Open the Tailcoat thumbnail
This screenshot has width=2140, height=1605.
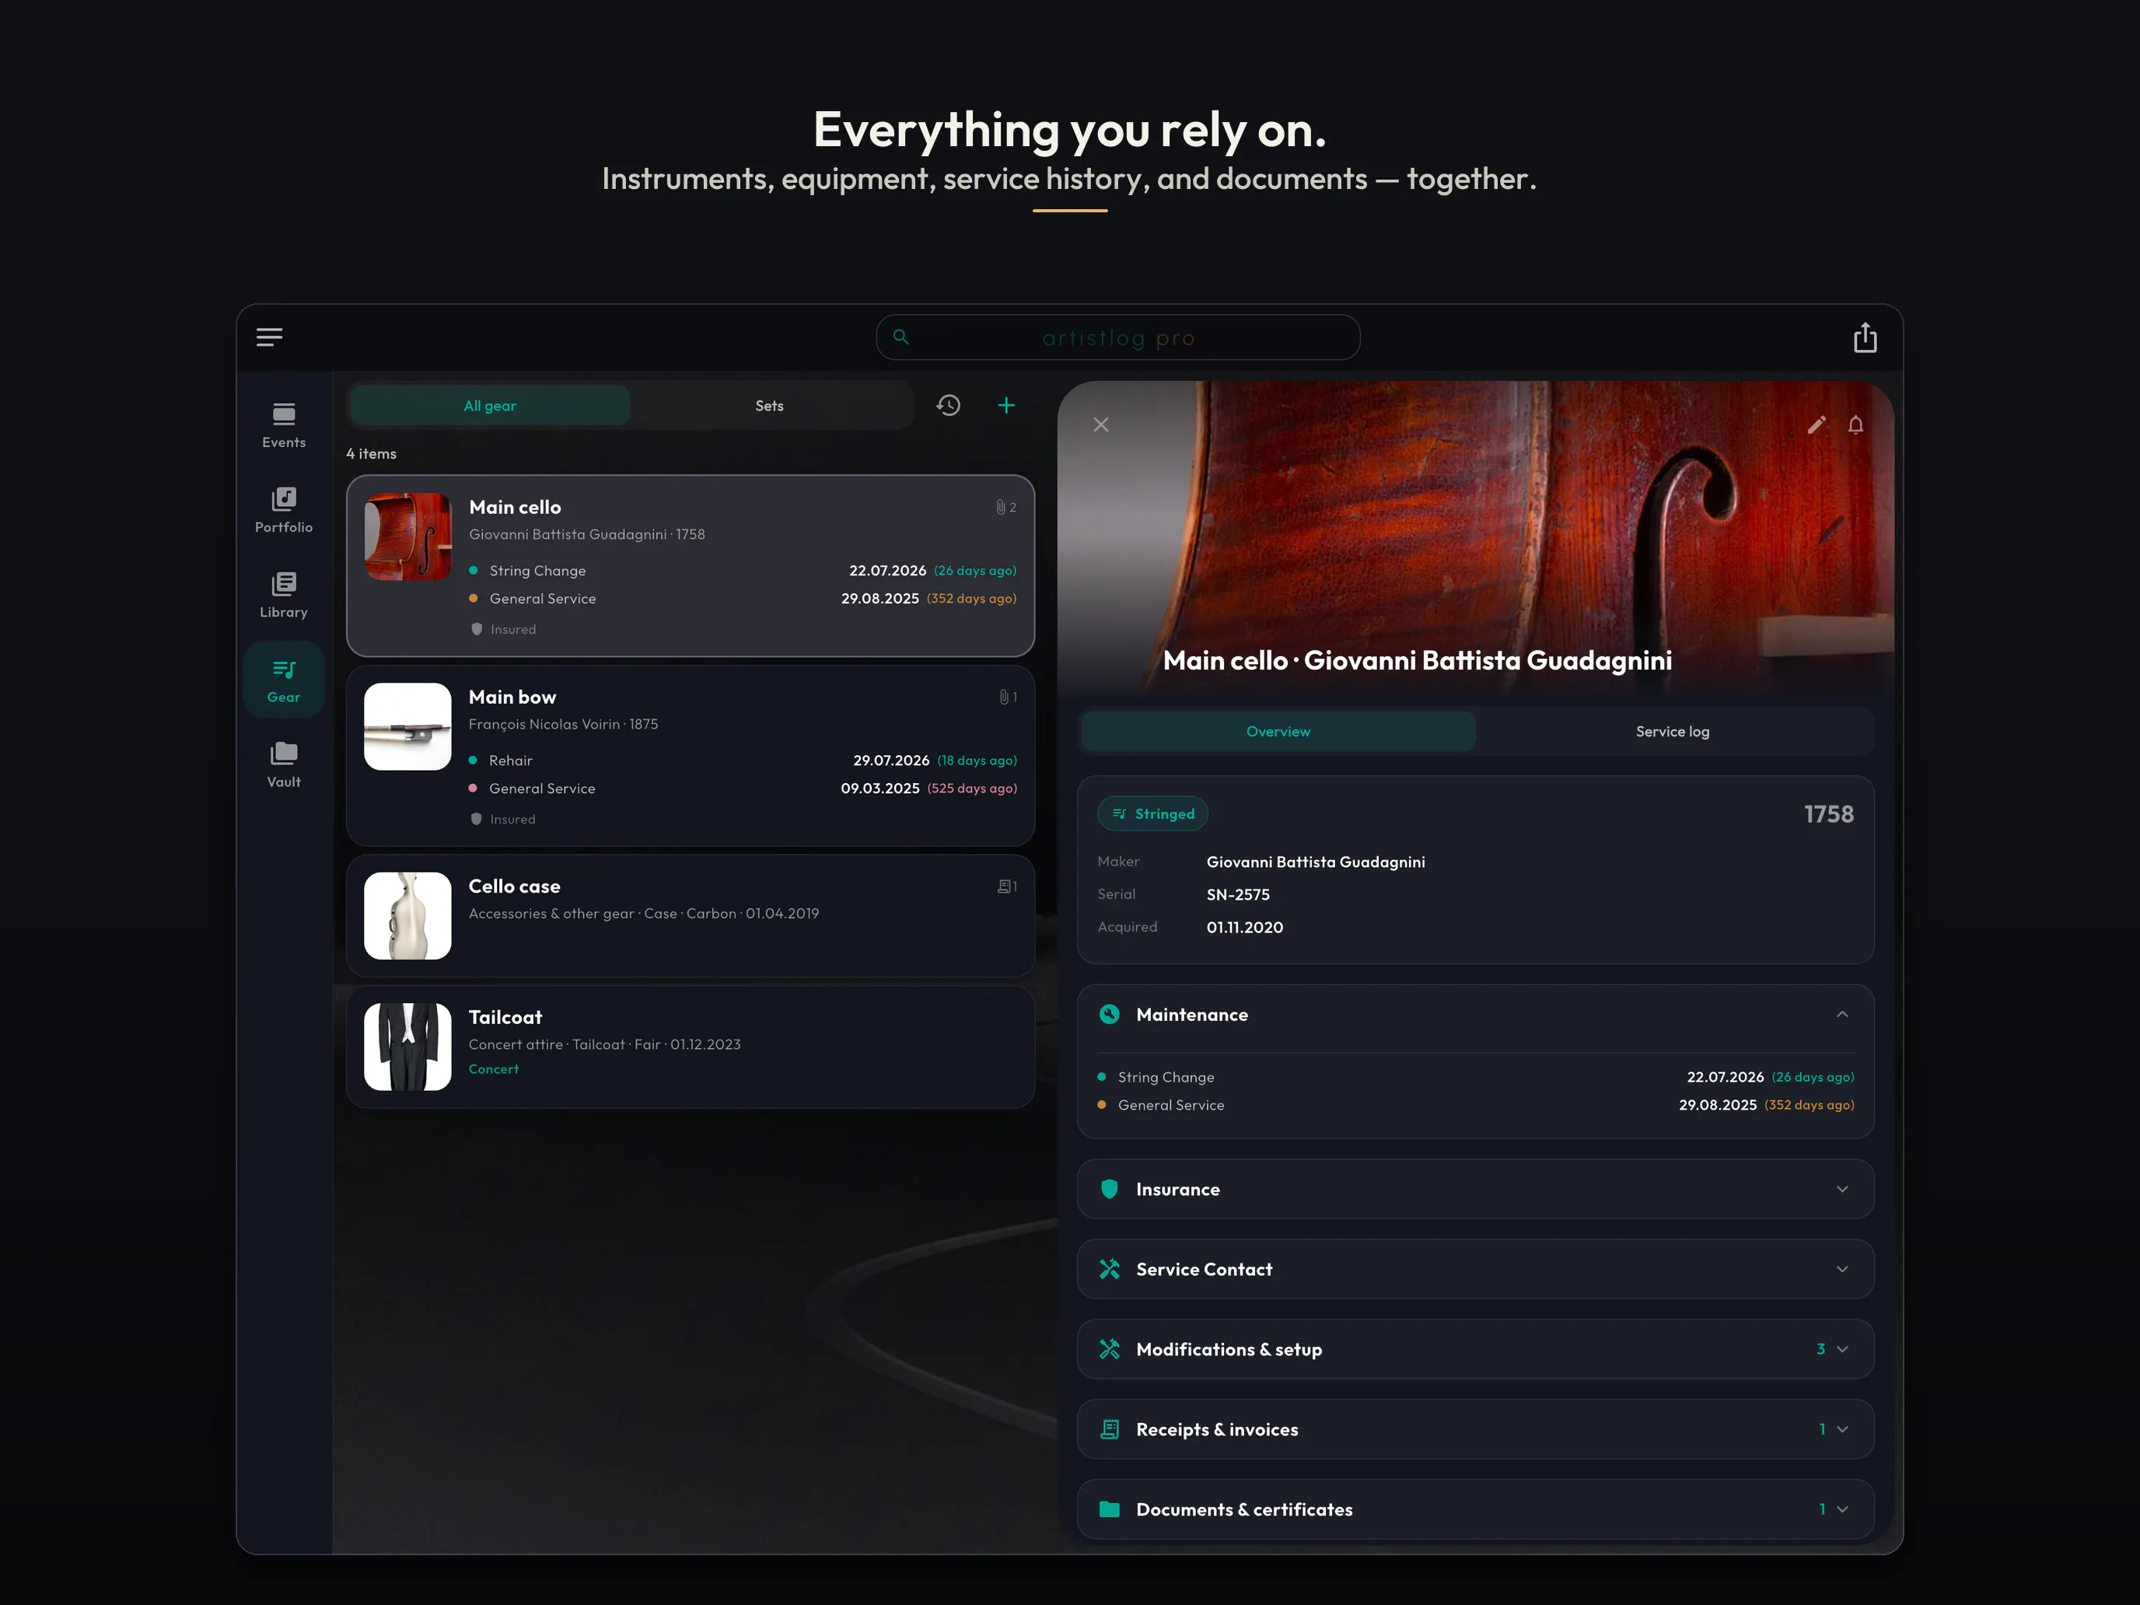(x=407, y=1047)
